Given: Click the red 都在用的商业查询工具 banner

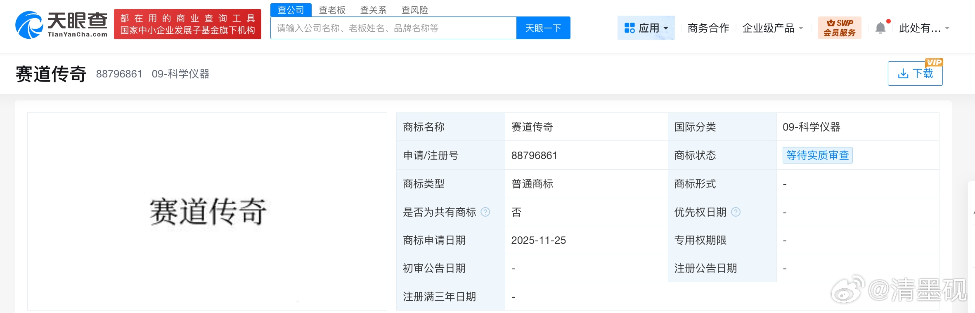Looking at the screenshot, I should 187,24.
